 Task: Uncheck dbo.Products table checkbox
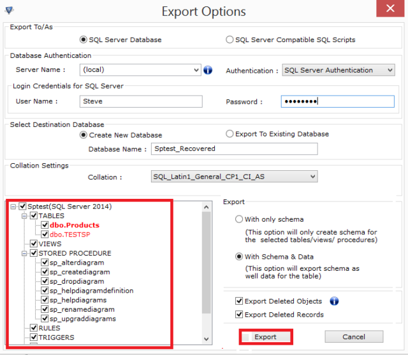[45, 225]
